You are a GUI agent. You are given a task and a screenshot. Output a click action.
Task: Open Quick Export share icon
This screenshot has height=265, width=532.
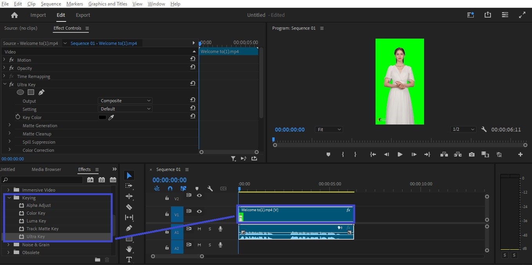[488, 15]
